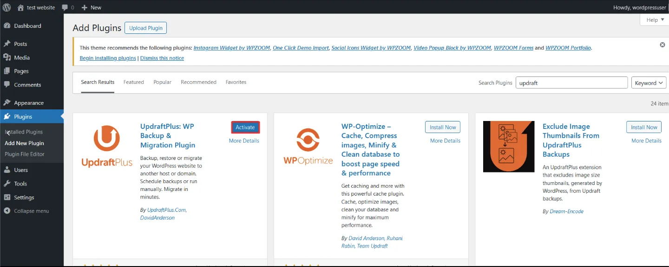The width and height of the screenshot is (669, 267).
Task: Open Instagram Widget by WPZOOM link
Action: coord(232,48)
